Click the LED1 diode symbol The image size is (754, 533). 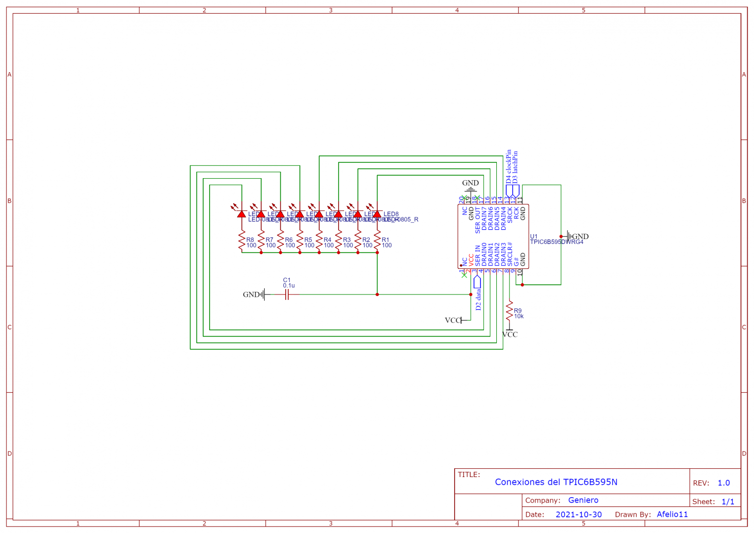tap(242, 214)
